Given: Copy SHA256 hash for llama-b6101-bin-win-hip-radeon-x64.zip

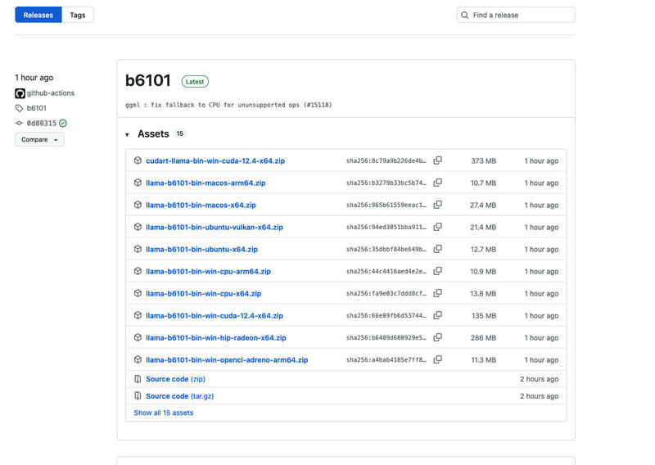Looking at the screenshot, I should [437, 338].
